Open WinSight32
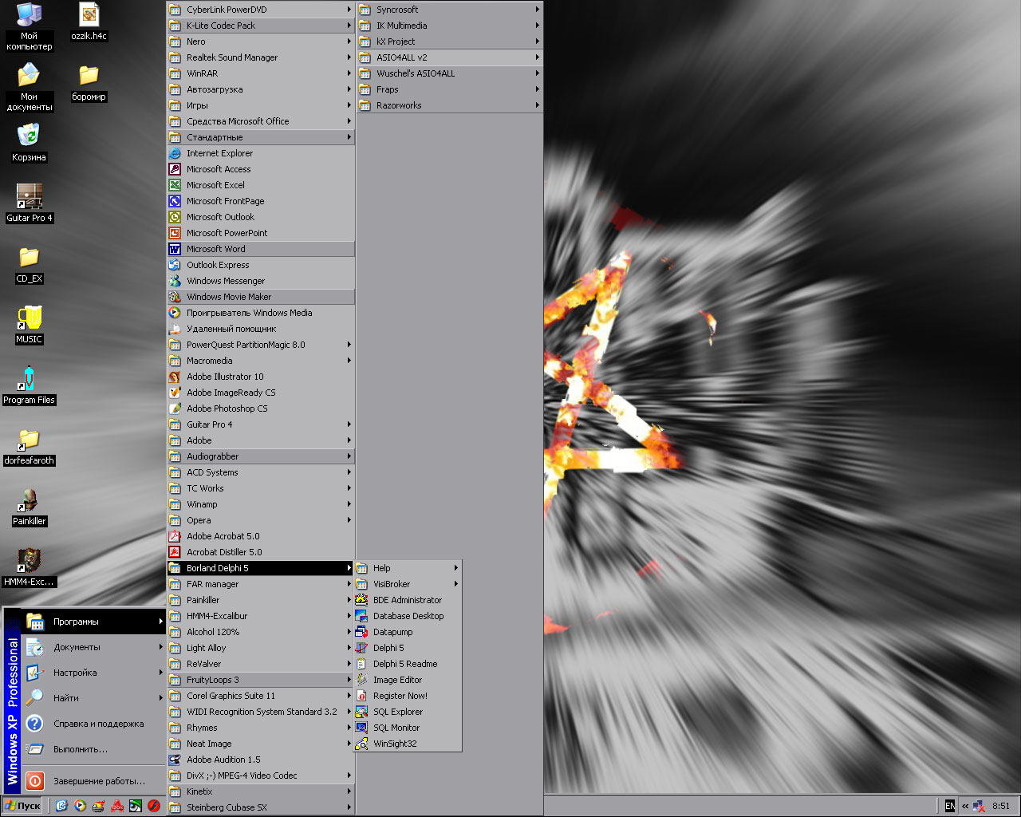This screenshot has width=1021, height=817. (408, 744)
